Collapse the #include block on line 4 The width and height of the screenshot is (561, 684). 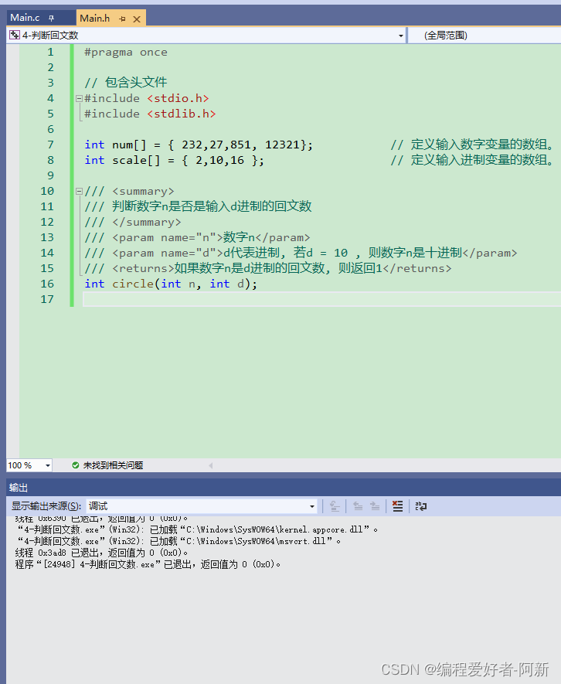(79, 99)
